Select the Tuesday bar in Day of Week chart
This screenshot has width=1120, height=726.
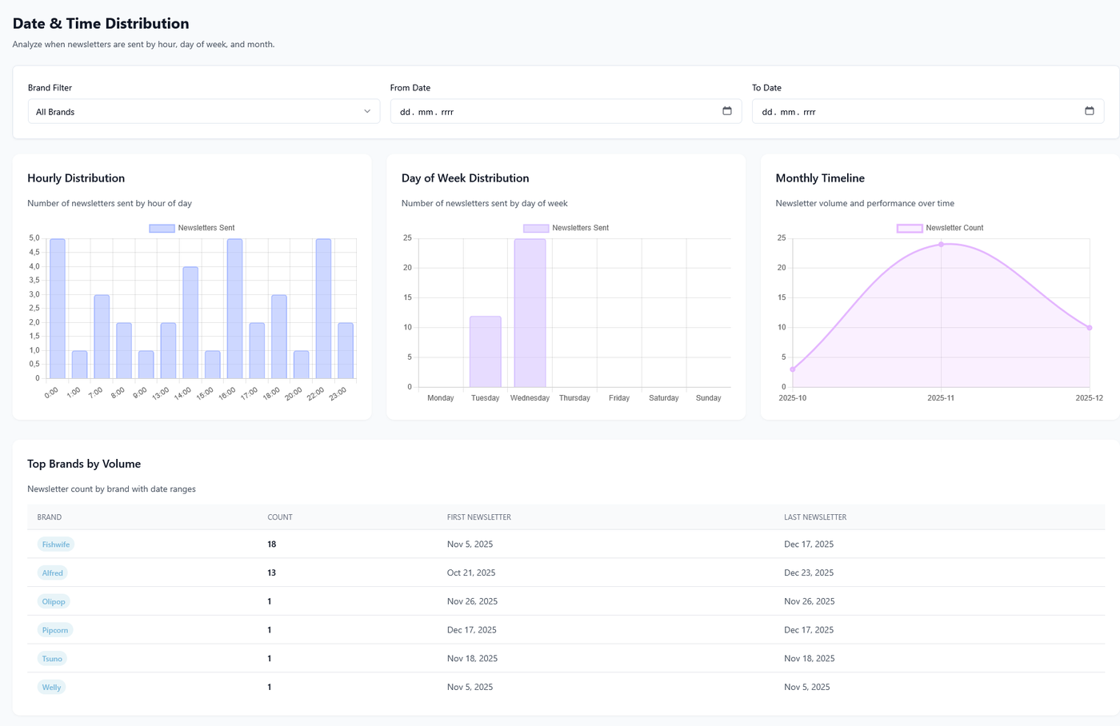486,352
